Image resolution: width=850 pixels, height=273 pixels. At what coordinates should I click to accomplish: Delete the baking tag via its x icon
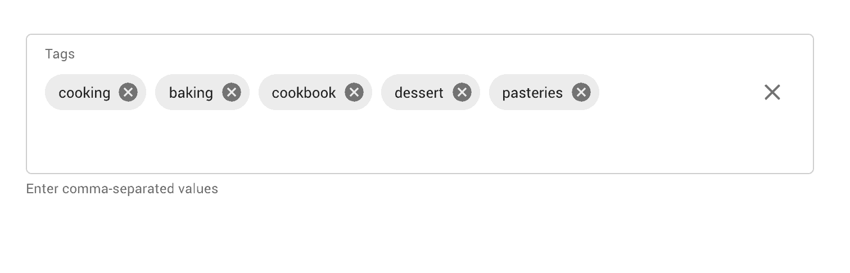point(231,92)
